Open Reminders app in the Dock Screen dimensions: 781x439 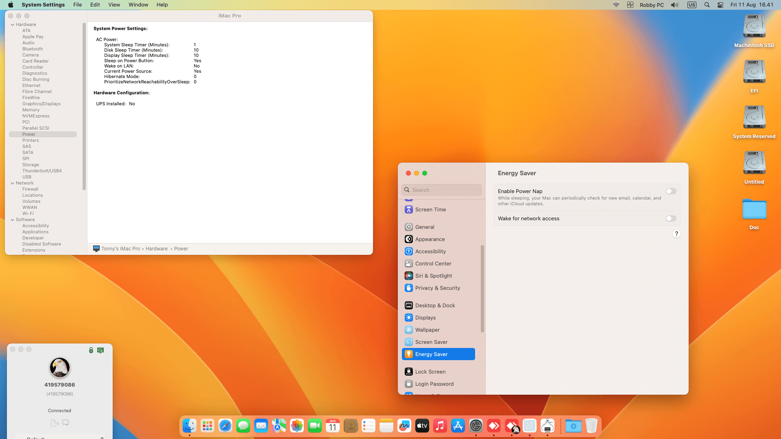click(369, 426)
